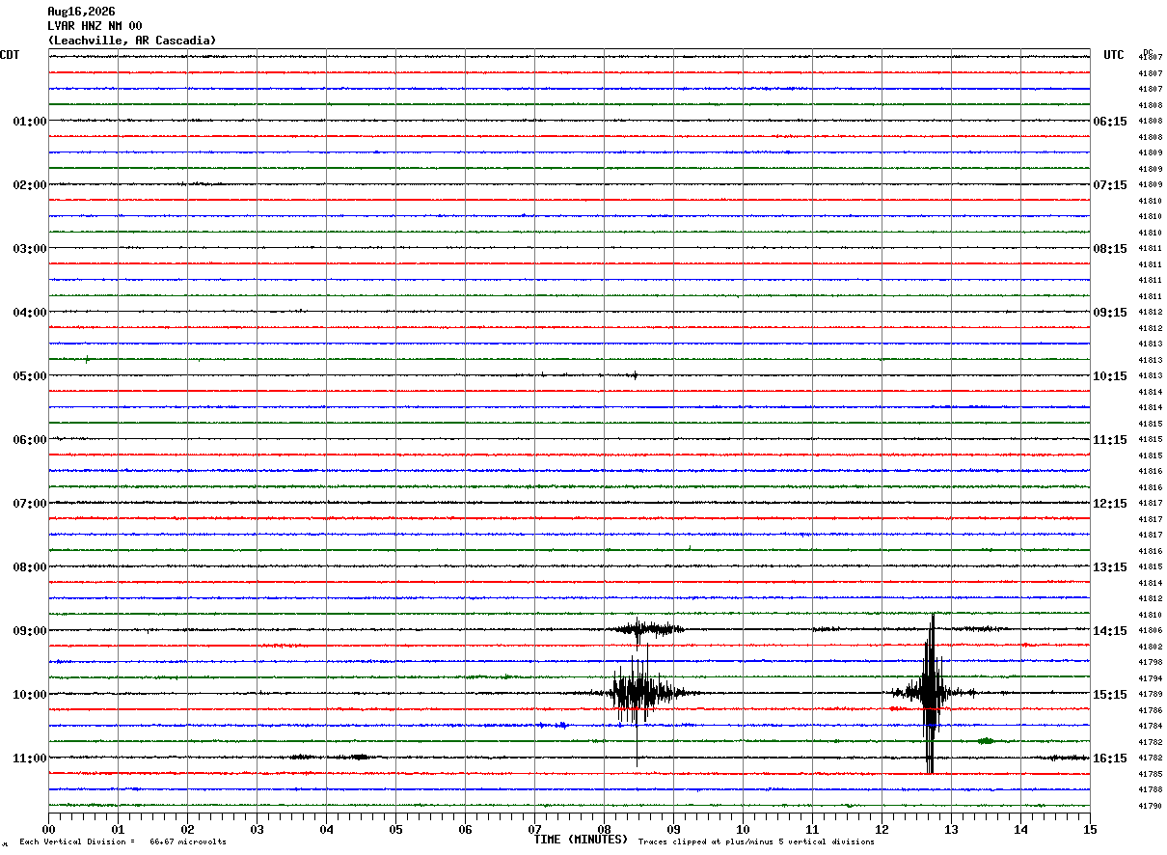Click the DC value 41785

click(x=1151, y=774)
